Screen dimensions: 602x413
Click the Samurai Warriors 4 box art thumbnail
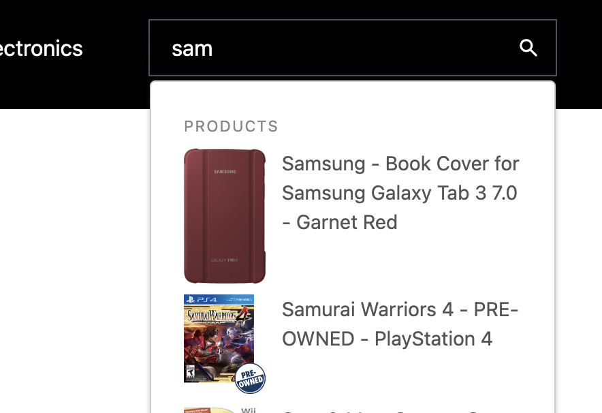click(219, 339)
